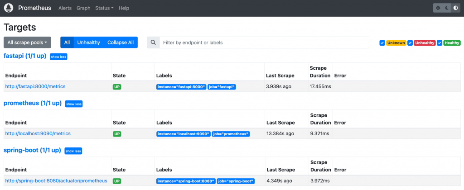Click the search magnifier icon
Viewport: 464px width, 190px height.
[153, 43]
